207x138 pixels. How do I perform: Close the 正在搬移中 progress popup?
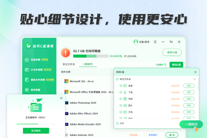pyautogui.click(x=61, y=98)
